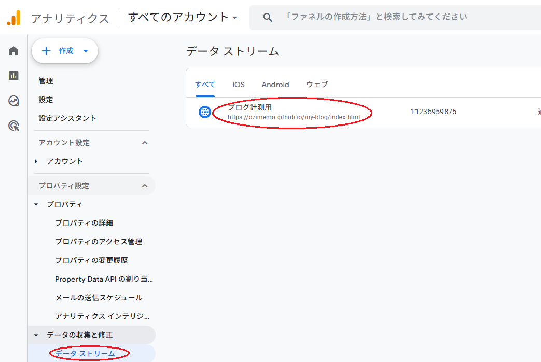Open 設定アシスタント in the side menu

pyautogui.click(x=67, y=118)
